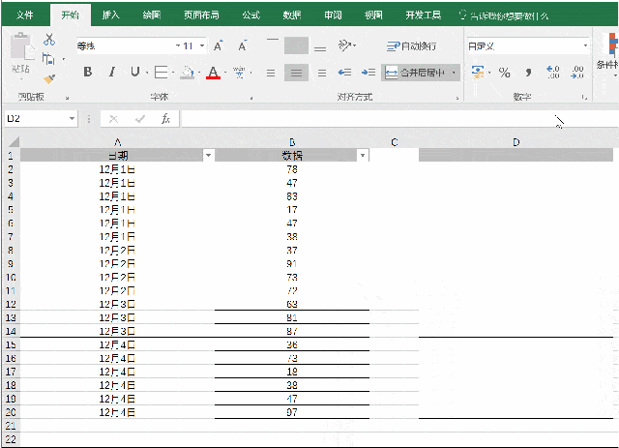Click the formula bar cancel X button

114,118
